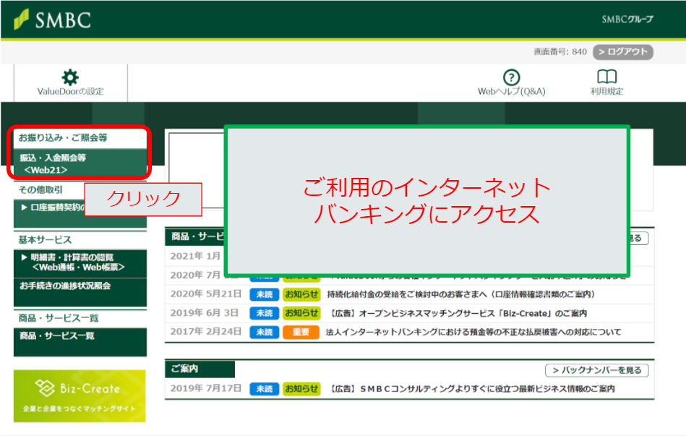The height and width of the screenshot is (436, 686).
Task: Open 振込・入金照会等 <Web21> menu item
Action: [x=80, y=163]
